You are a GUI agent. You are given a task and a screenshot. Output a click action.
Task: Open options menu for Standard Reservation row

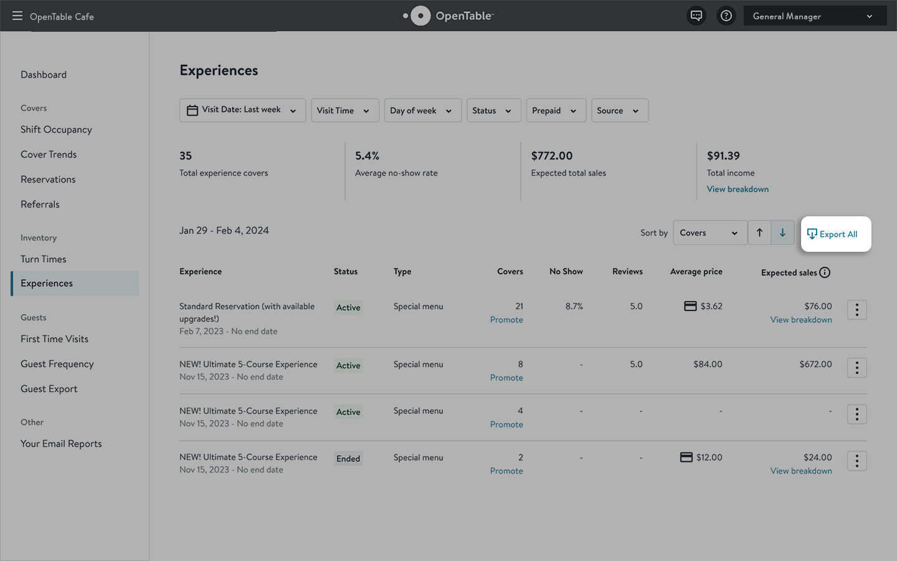click(x=857, y=310)
